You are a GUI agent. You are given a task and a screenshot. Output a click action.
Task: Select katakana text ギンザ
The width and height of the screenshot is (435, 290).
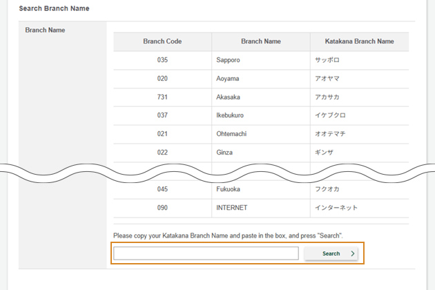323,152
